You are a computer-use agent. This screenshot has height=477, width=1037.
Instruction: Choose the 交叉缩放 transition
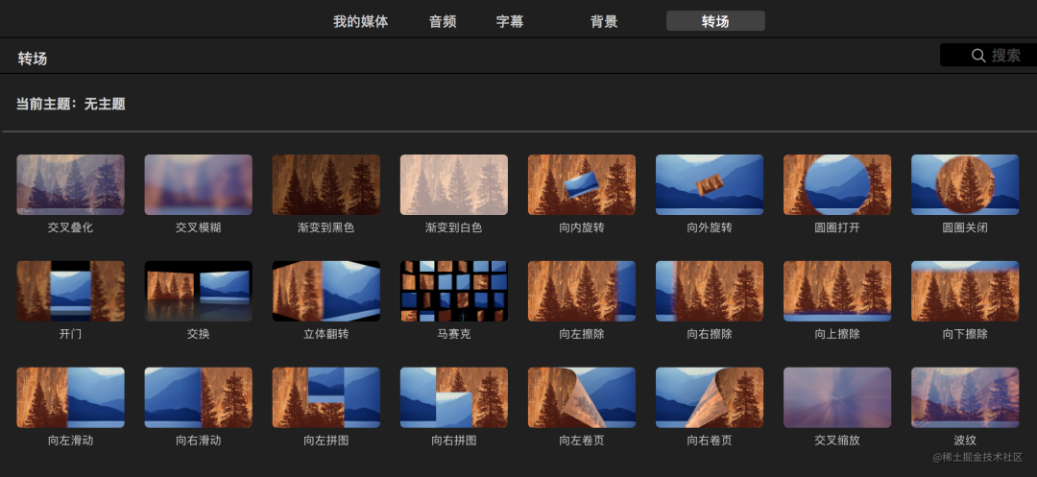tap(836, 397)
